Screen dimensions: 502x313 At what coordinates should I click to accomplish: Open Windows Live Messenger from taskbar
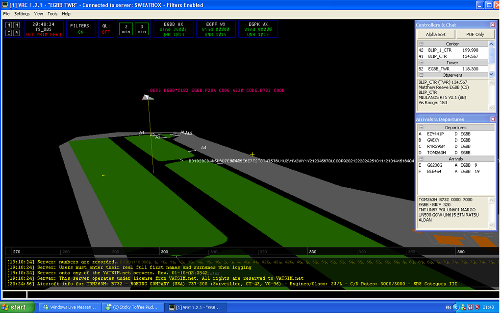69,308
